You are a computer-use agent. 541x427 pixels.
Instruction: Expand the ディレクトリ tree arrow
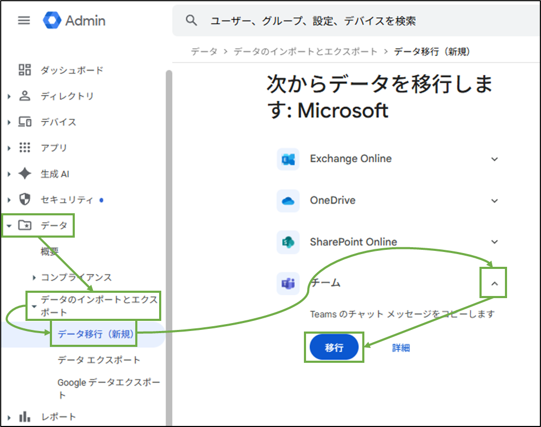(x=9, y=97)
